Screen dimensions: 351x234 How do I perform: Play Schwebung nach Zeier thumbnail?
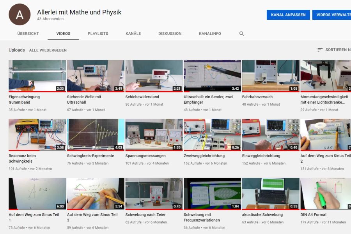pos(154,194)
